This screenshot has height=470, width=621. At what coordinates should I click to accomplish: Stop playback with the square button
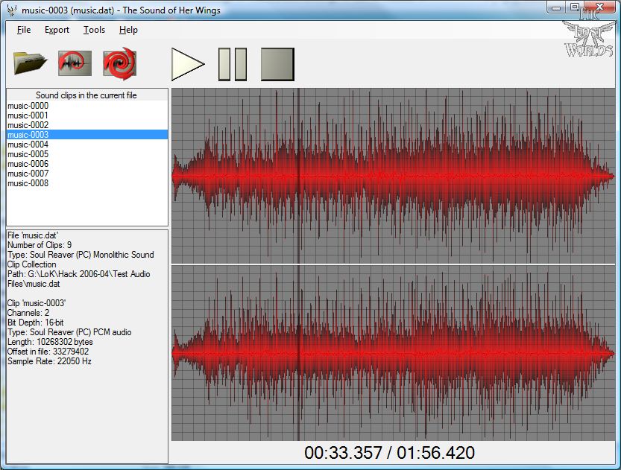277,65
